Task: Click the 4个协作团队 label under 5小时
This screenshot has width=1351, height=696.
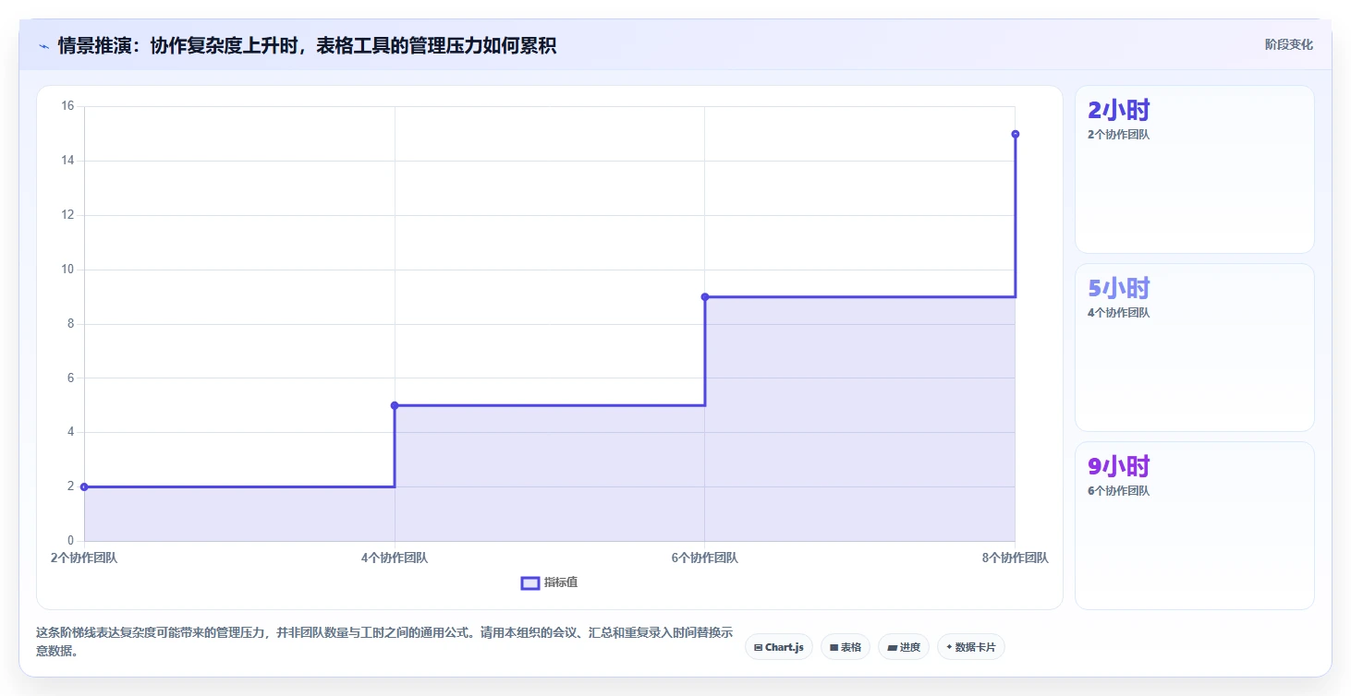Action: (x=1118, y=313)
